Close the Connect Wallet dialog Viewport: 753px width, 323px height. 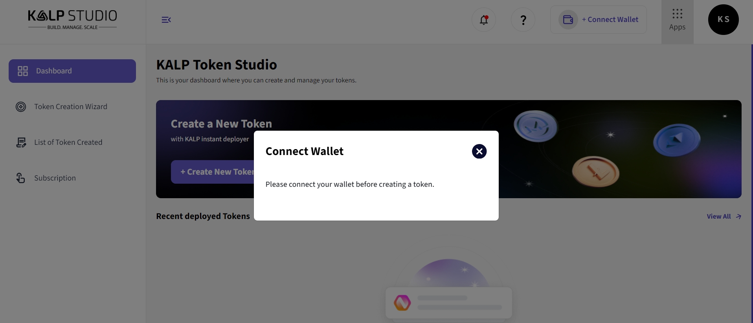click(479, 151)
